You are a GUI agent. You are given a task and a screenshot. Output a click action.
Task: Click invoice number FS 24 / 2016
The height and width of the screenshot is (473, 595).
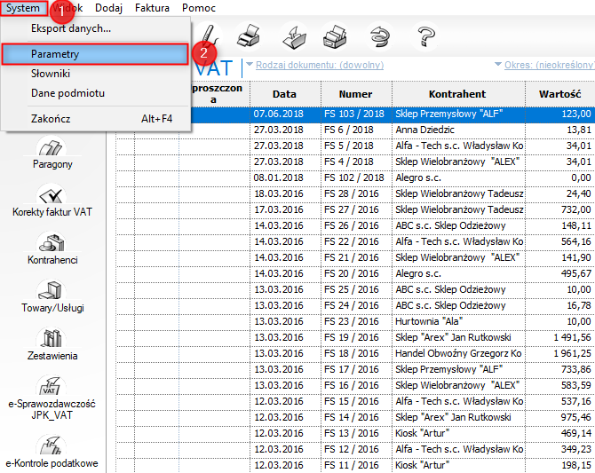352,305
